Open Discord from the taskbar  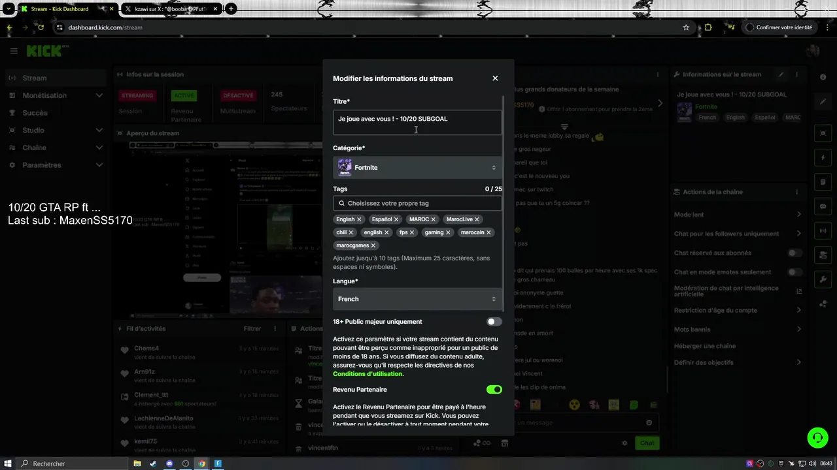(170, 463)
